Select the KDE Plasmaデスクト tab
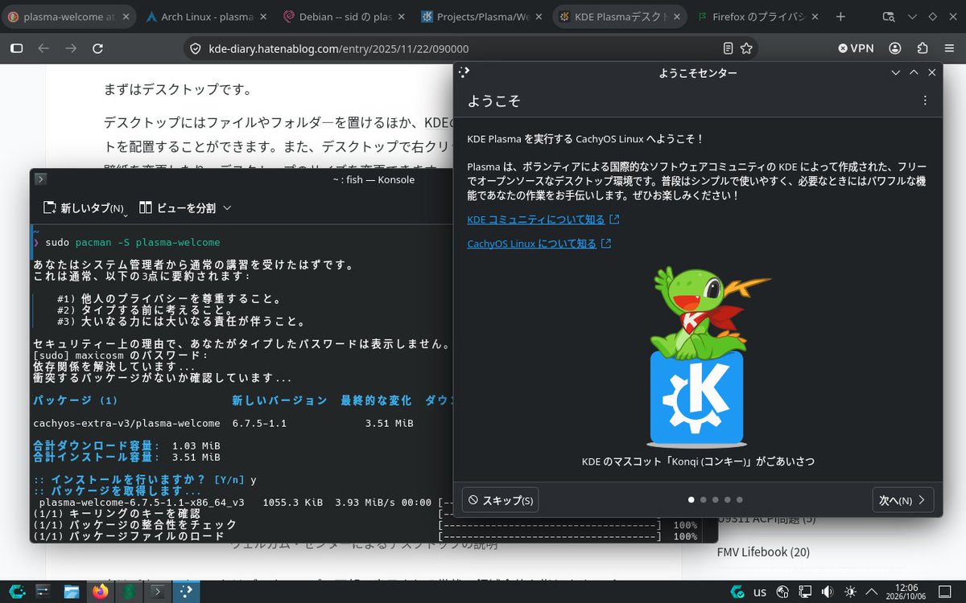This screenshot has width=966, height=603. tap(620, 16)
